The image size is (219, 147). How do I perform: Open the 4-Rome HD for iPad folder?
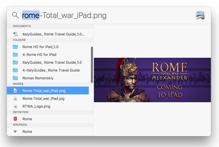(39, 55)
